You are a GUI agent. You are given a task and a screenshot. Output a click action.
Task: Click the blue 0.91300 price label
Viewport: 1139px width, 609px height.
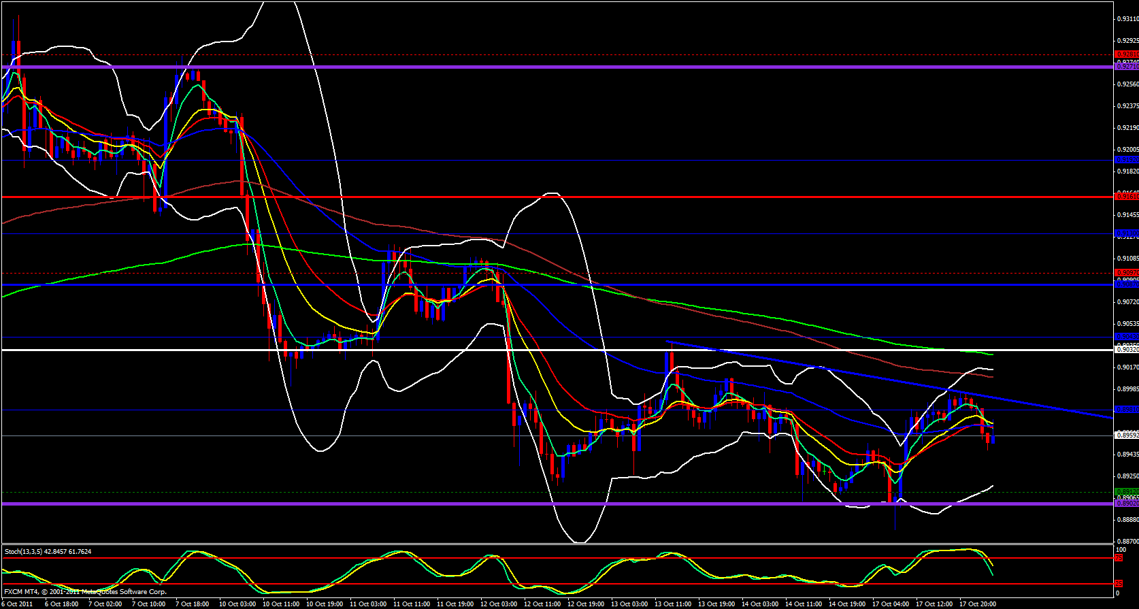pos(1127,233)
